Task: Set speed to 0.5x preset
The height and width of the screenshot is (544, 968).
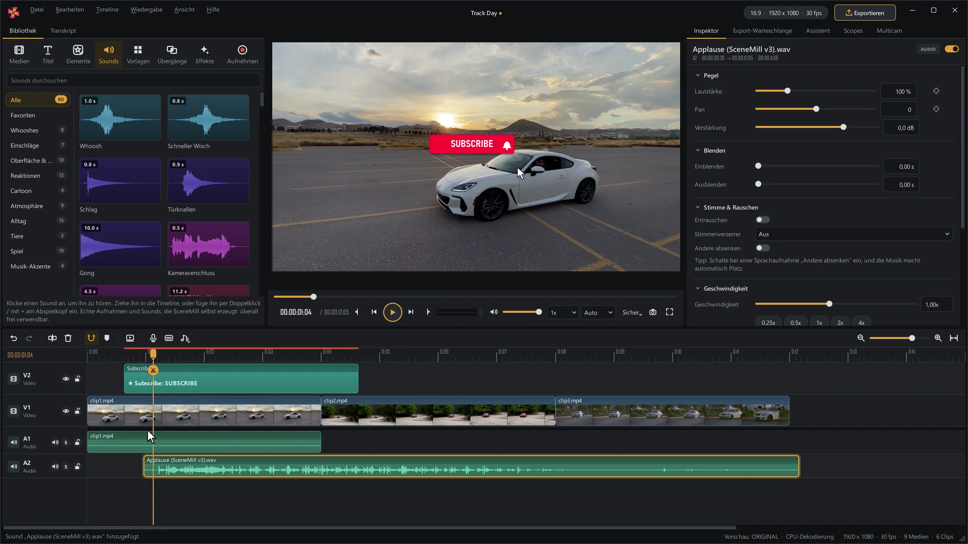Action: pyautogui.click(x=795, y=323)
